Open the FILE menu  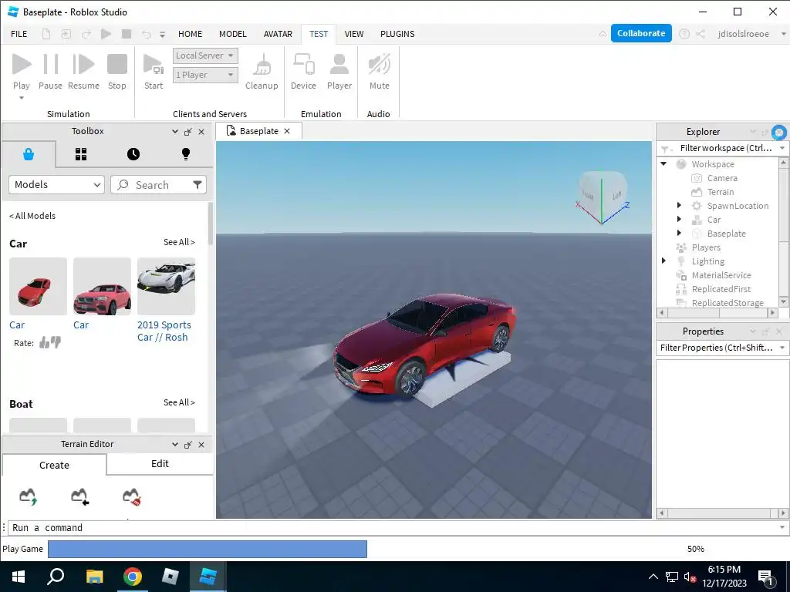click(19, 34)
